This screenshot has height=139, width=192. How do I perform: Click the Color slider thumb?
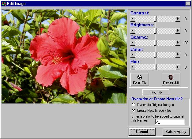point(155,54)
